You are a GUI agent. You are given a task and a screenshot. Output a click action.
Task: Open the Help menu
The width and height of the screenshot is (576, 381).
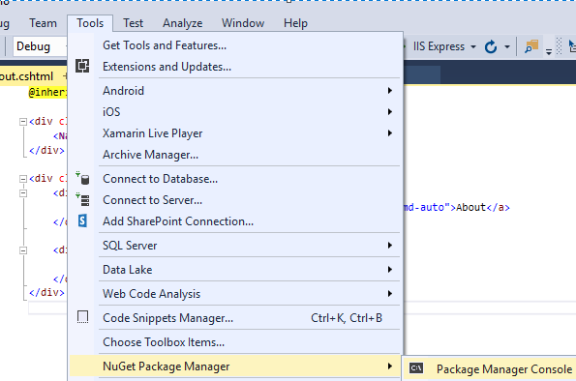[295, 23]
